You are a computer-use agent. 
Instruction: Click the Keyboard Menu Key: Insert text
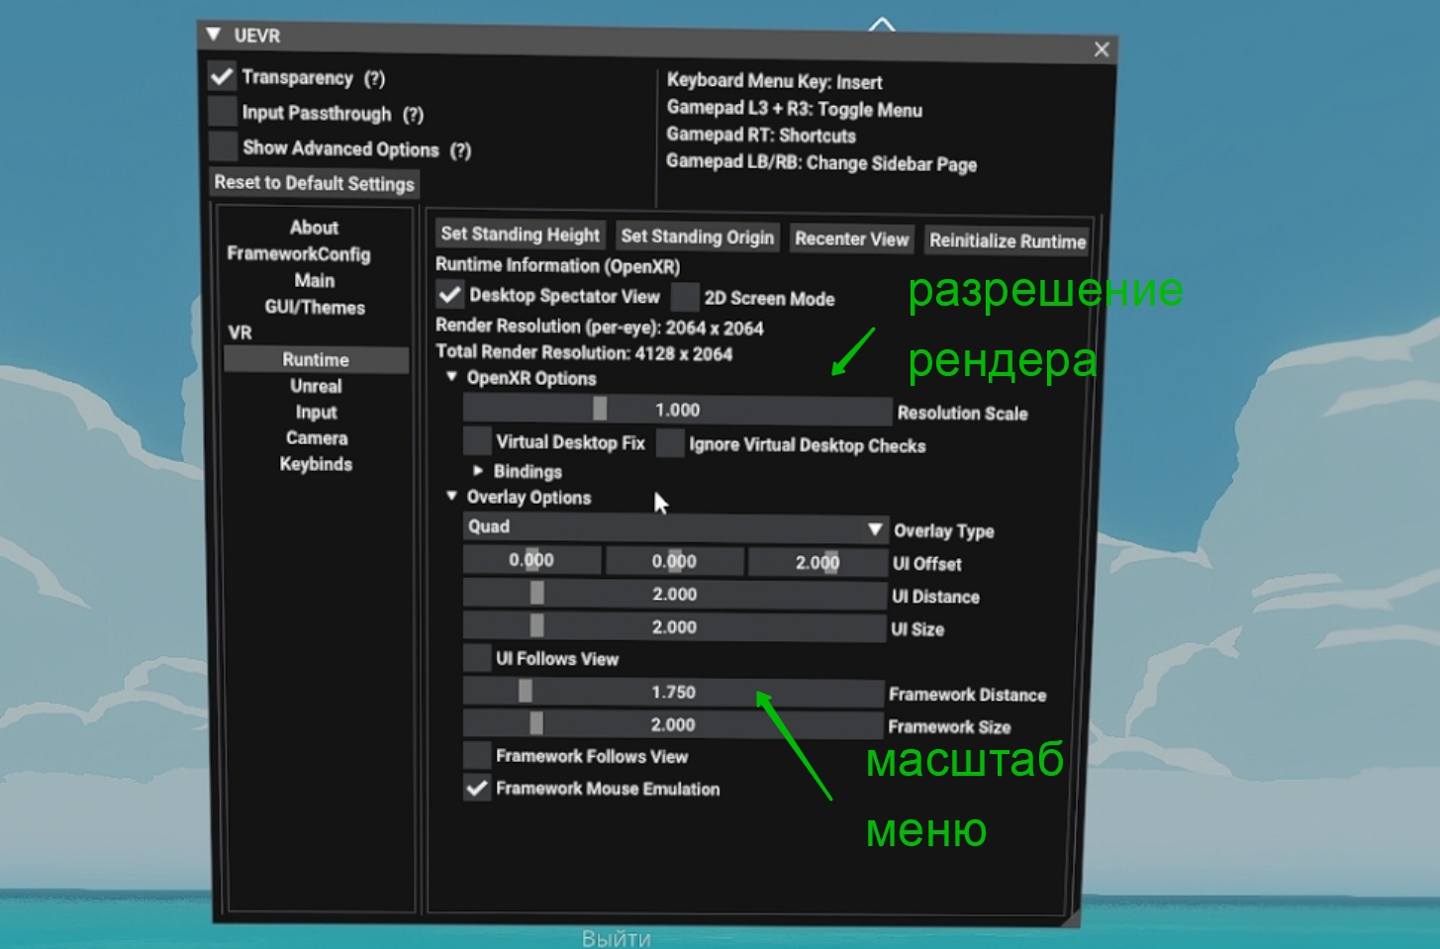click(774, 81)
